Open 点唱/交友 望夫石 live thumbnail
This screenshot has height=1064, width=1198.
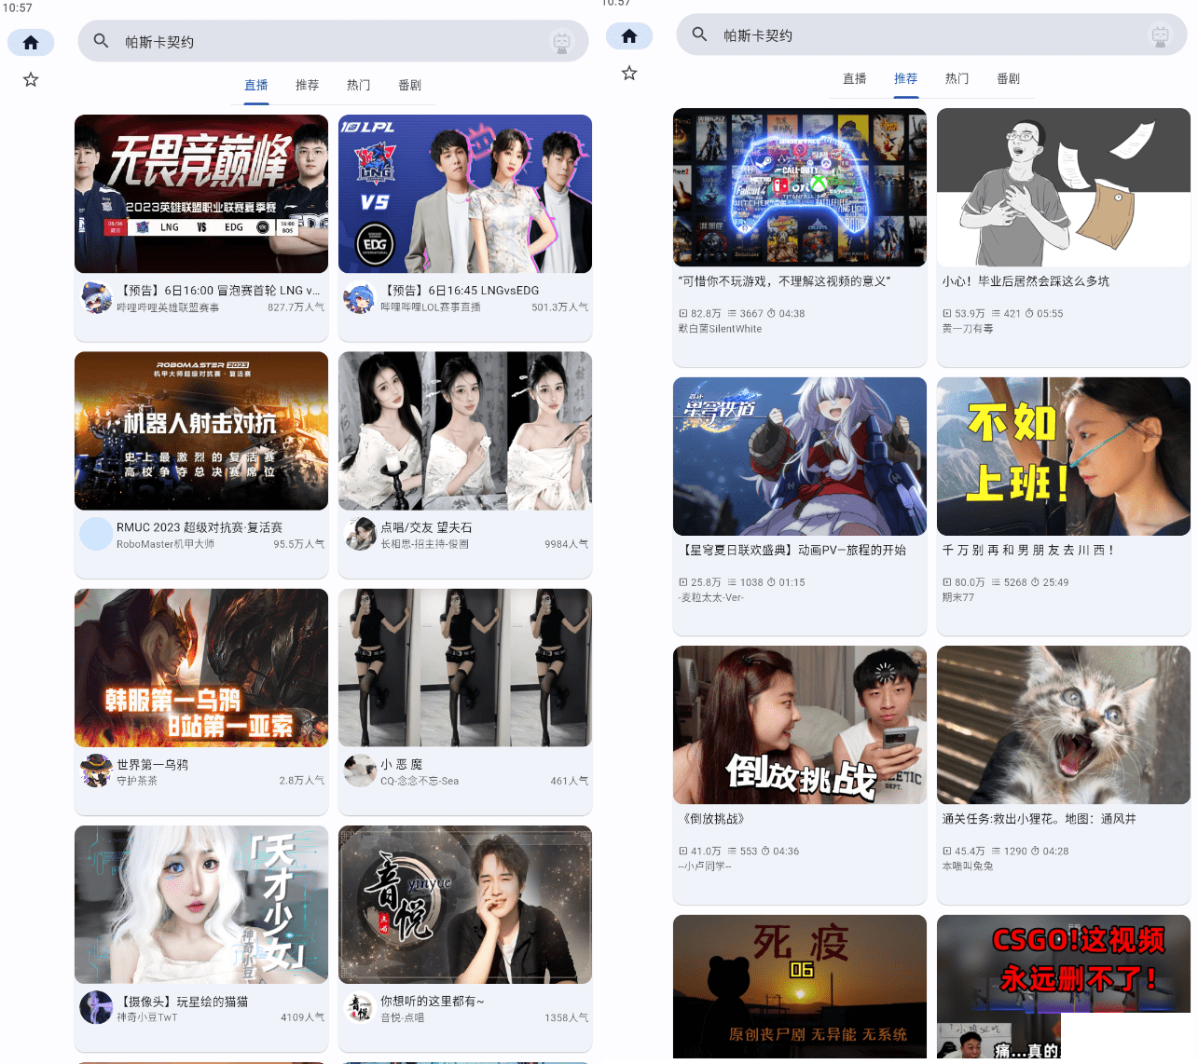(465, 430)
